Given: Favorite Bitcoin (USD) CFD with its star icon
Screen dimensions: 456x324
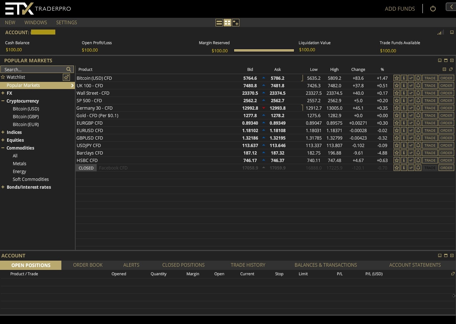Looking at the screenshot, I should point(397,78).
